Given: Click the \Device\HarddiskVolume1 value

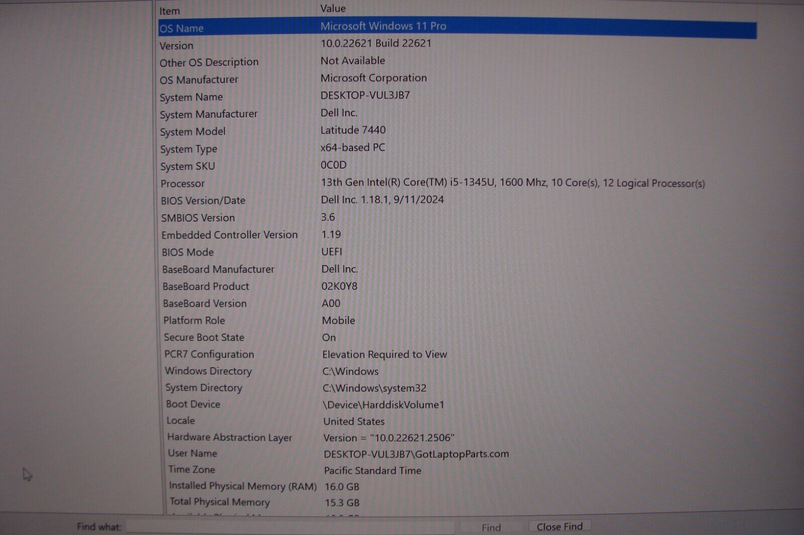Looking at the screenshot, I should coord(384,405).
